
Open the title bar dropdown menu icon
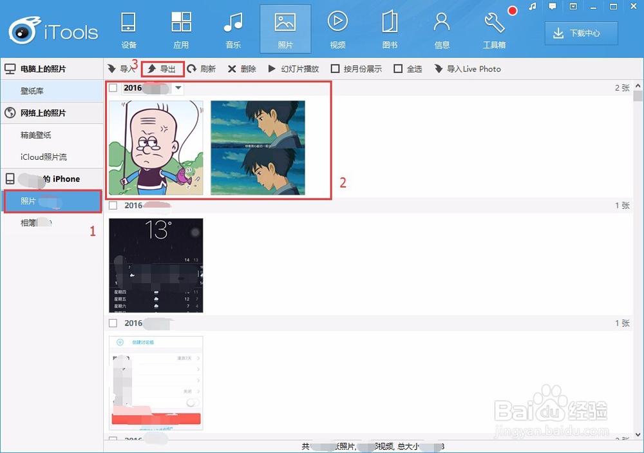573,6
